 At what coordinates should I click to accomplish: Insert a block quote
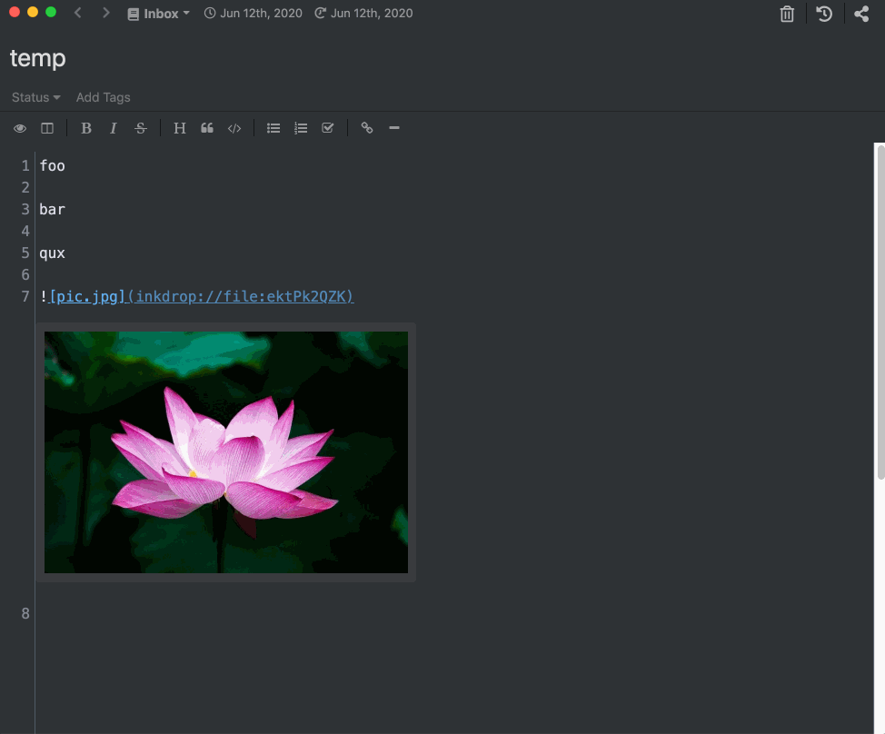(x=207, y=129)
